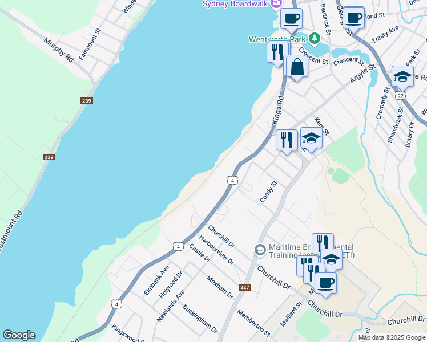Select the school marker near Training Institute label

pos(331,260)
